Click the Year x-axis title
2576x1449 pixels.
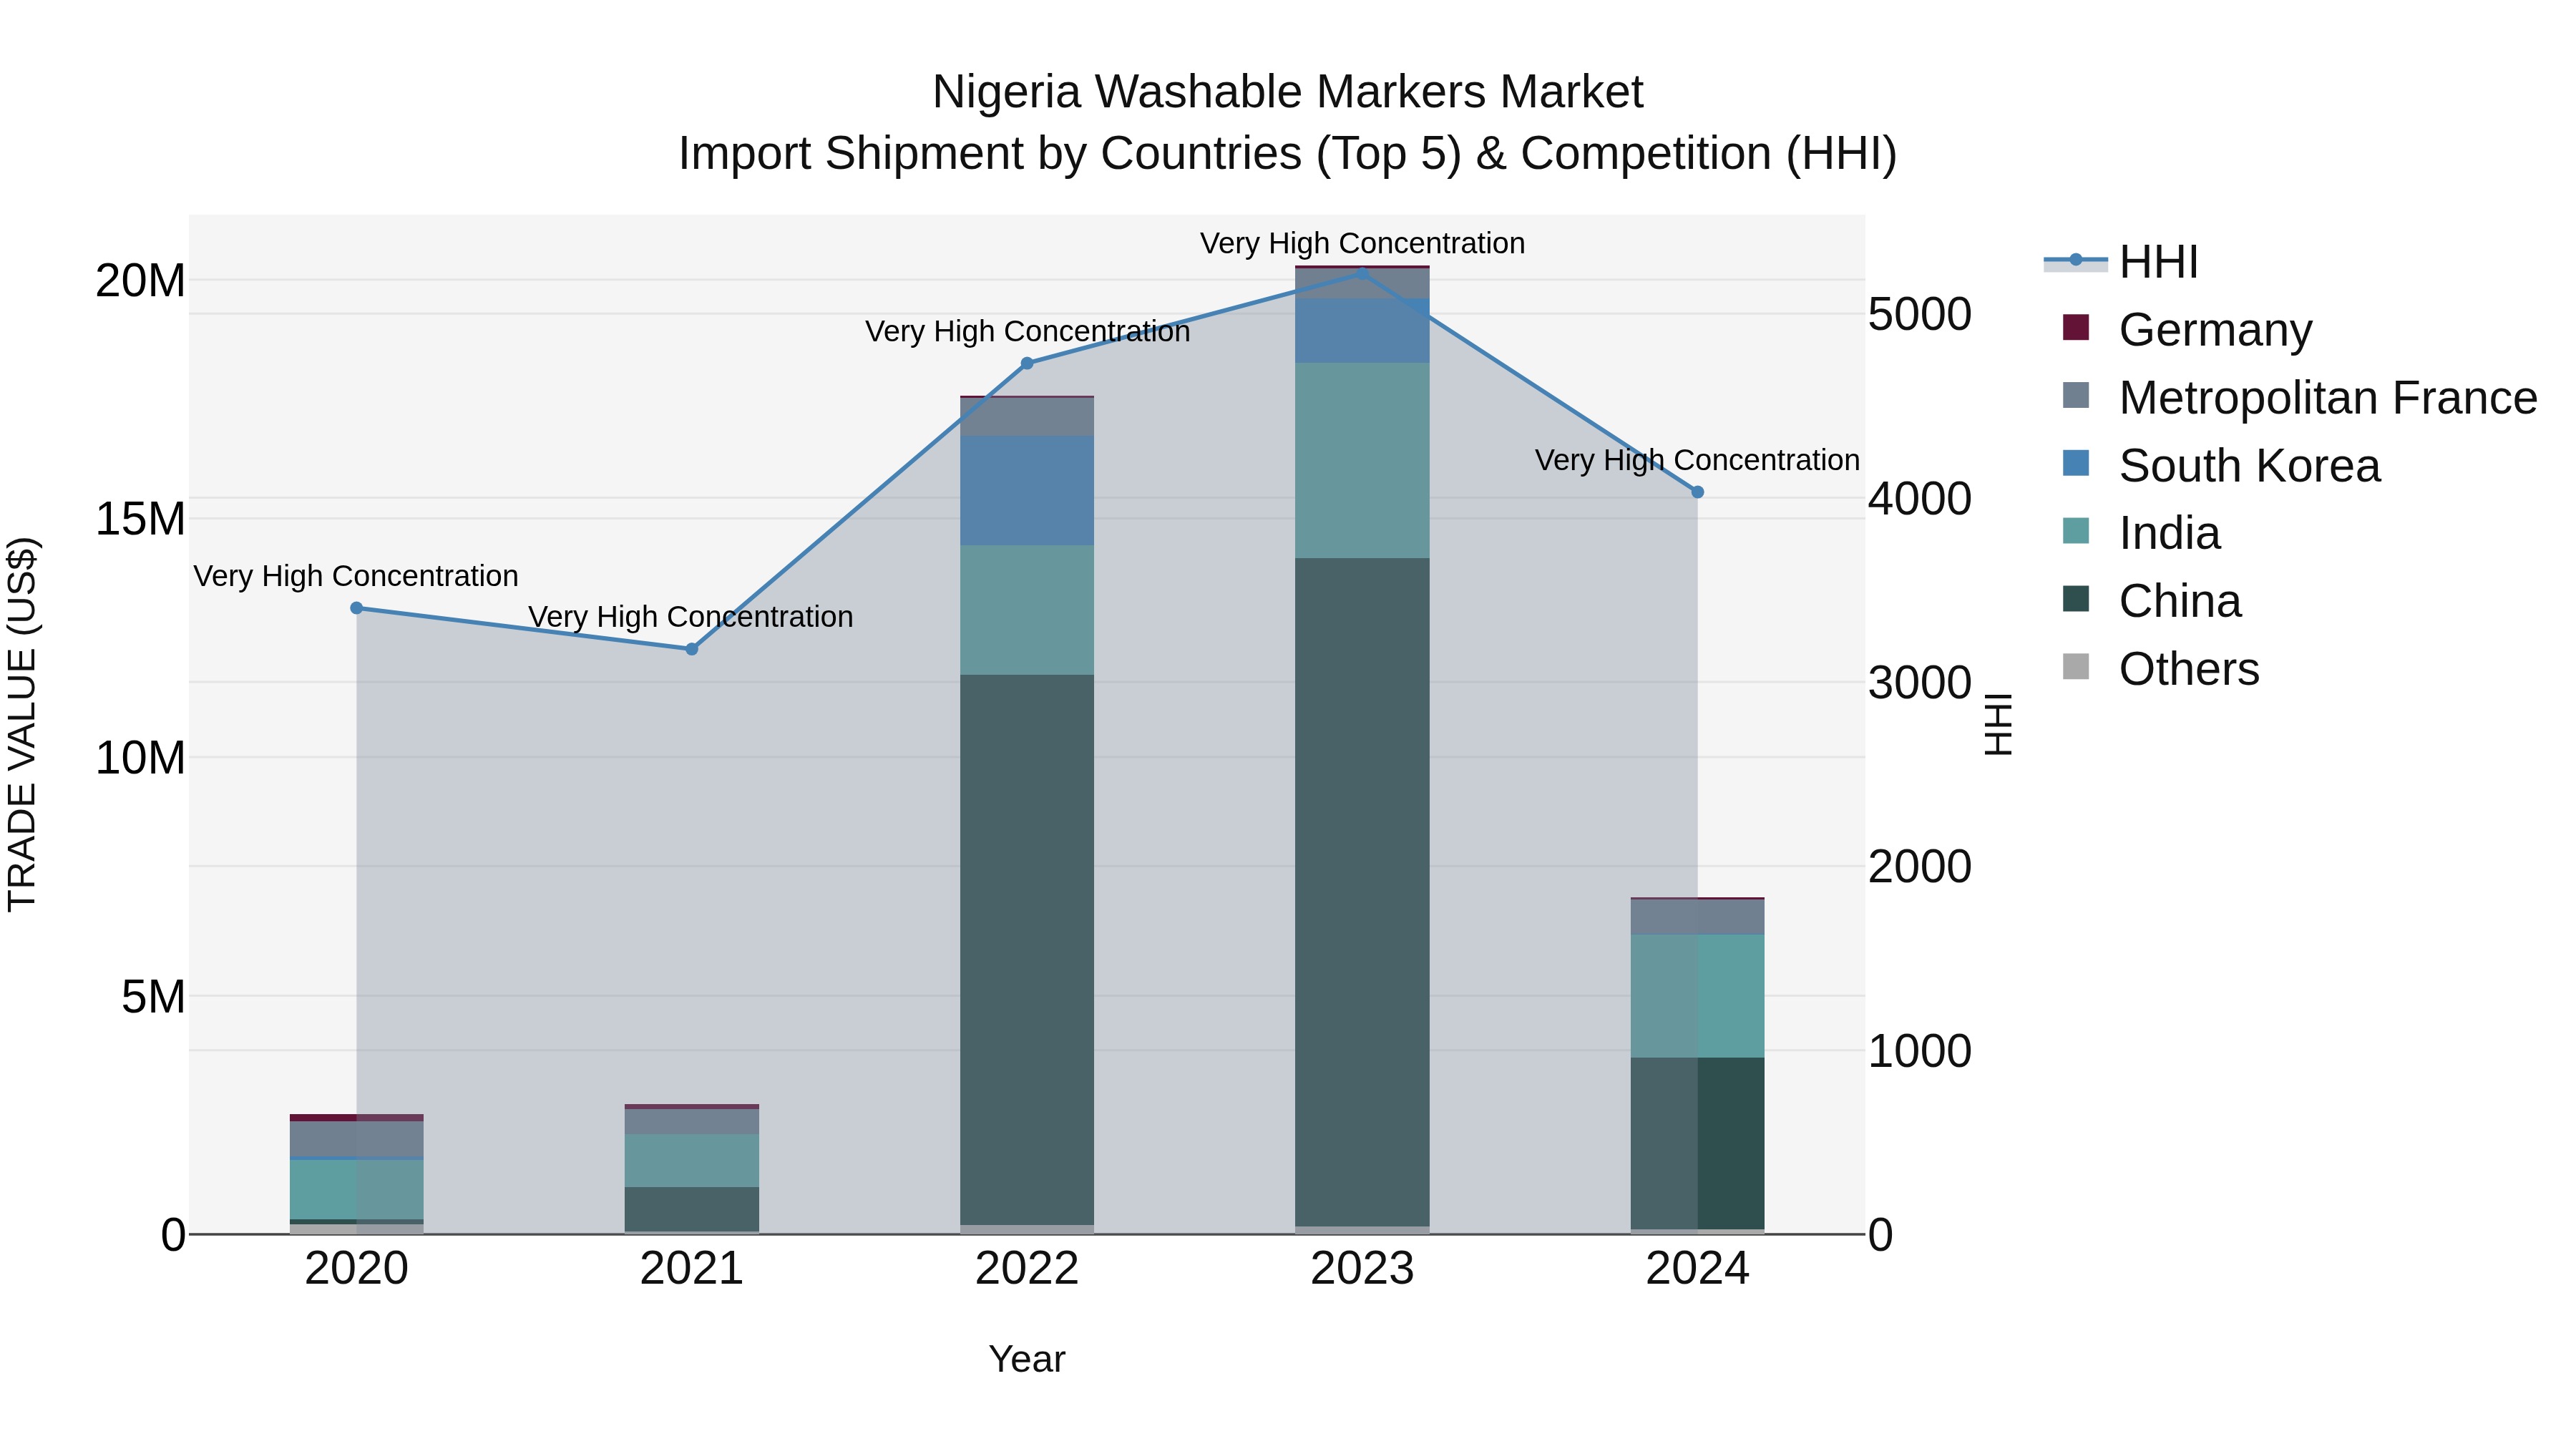point(1027,1360)
